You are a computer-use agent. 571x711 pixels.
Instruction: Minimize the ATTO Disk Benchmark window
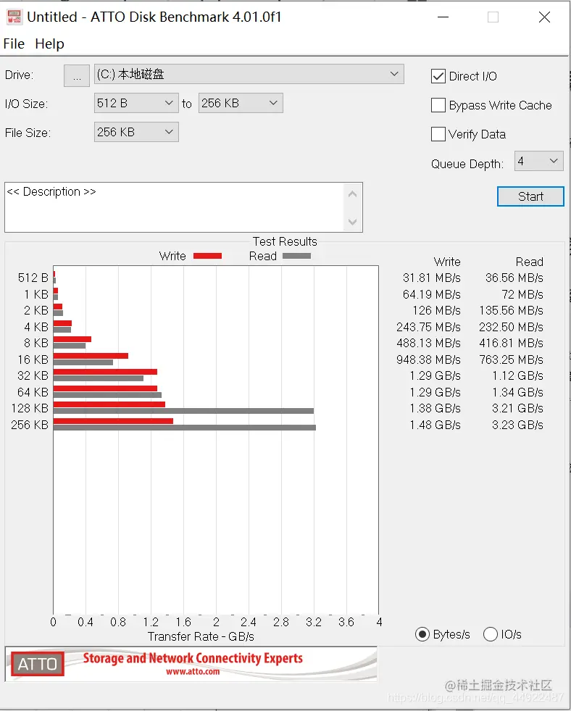pos(443,17)
